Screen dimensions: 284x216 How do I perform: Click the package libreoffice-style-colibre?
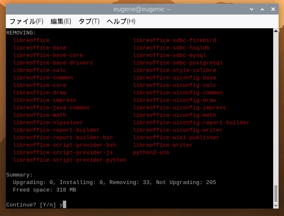174,70
